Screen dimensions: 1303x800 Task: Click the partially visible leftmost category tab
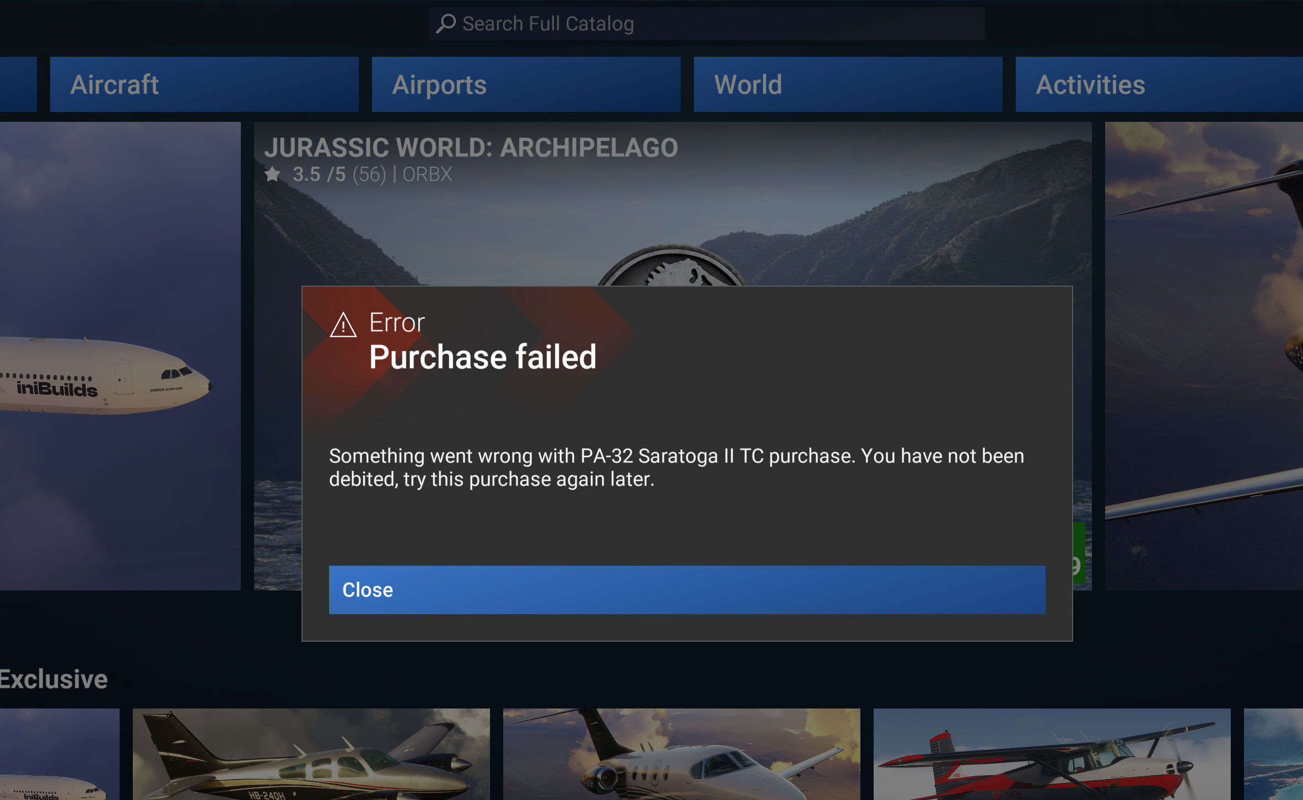(x=18, y=84)
